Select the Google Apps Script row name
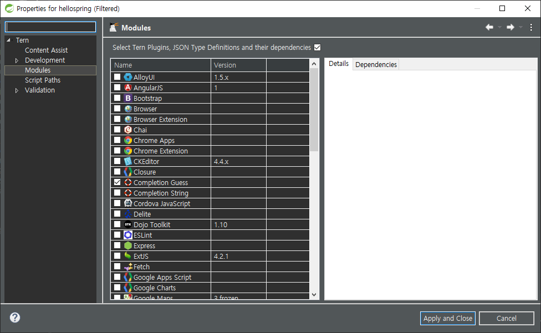The width and height of the screenshot is (541, 333). 162,277
